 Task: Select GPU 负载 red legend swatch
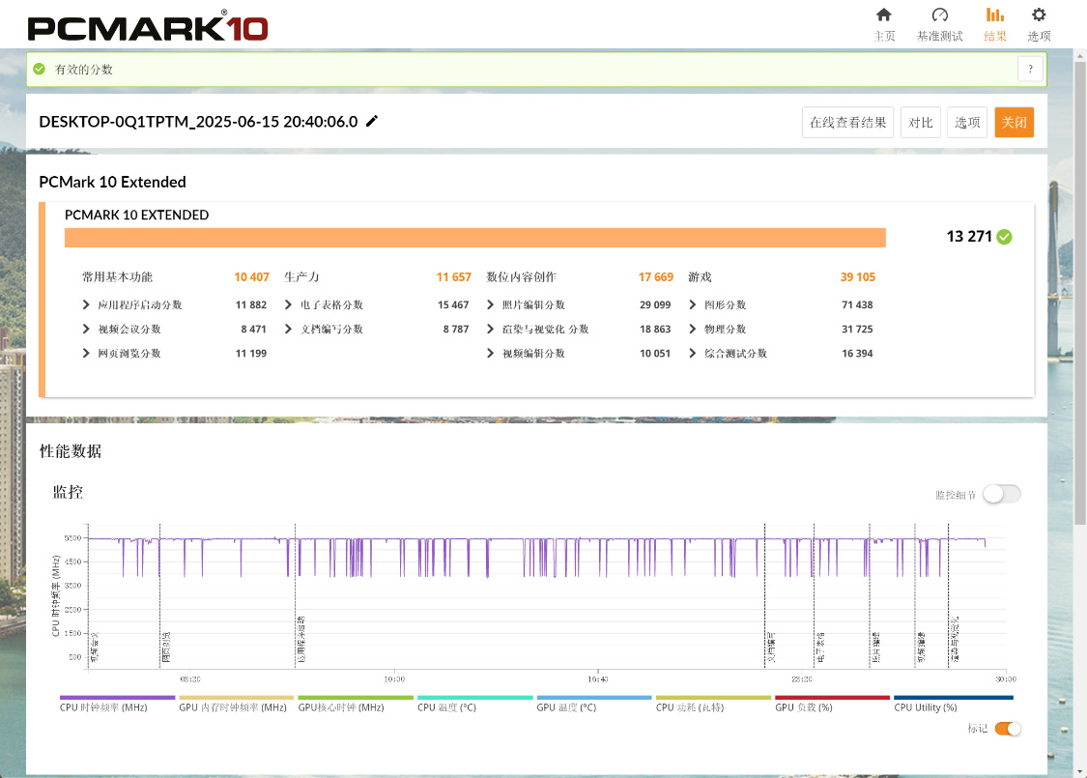coord(832,698)
